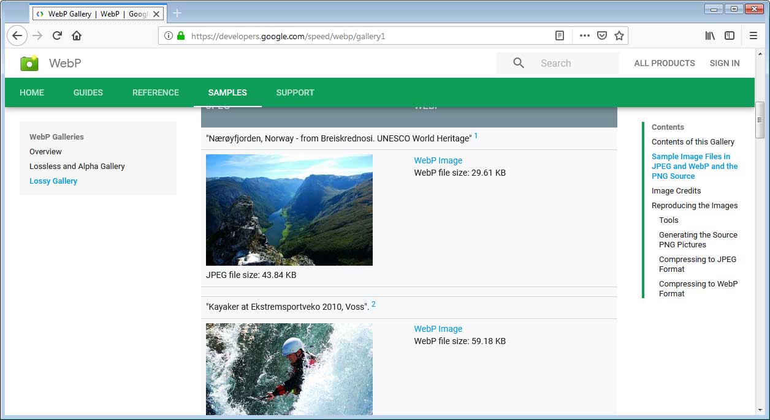Jump to Compressing to JPEG Format
The image size is (770, 420).
698,264
